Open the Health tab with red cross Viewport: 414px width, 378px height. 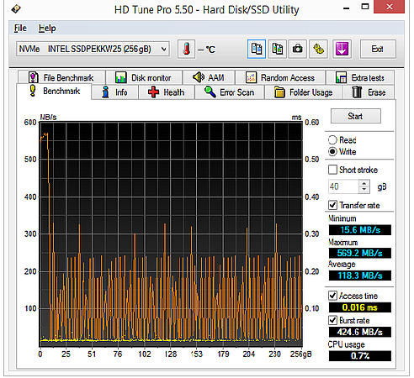(167, 92)
